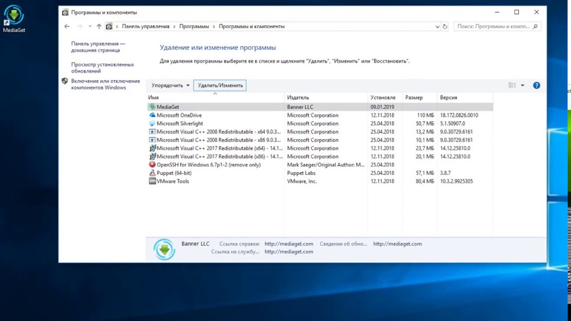Viewport: 571px width, 321px height.
Task: Expand the view options dropdown arrow
Action: 522,85
